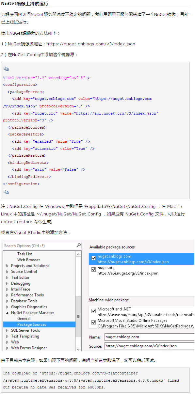Click the 'Machine-wide package' label

pos(109,300)
